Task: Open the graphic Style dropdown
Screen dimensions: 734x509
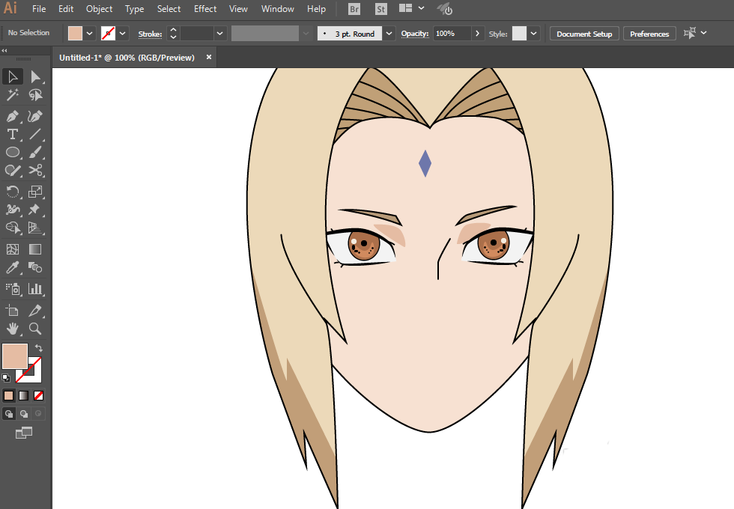Action: 533,34
